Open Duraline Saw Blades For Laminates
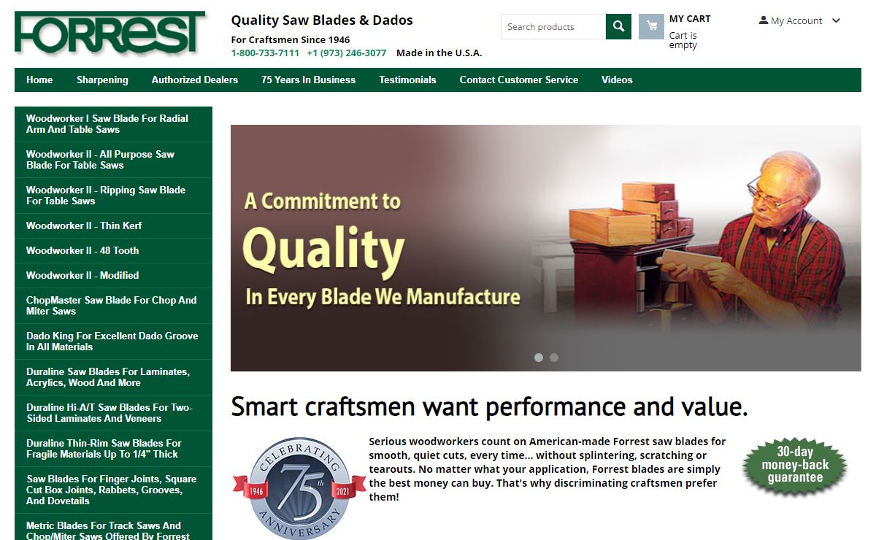This screenshot has width=876, height=540. point(113,377)
